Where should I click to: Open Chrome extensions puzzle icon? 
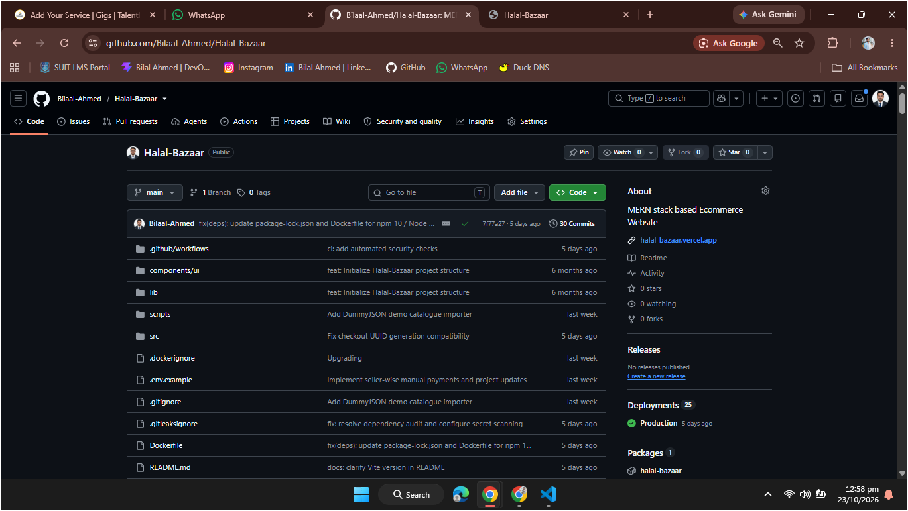pos(832,43)
